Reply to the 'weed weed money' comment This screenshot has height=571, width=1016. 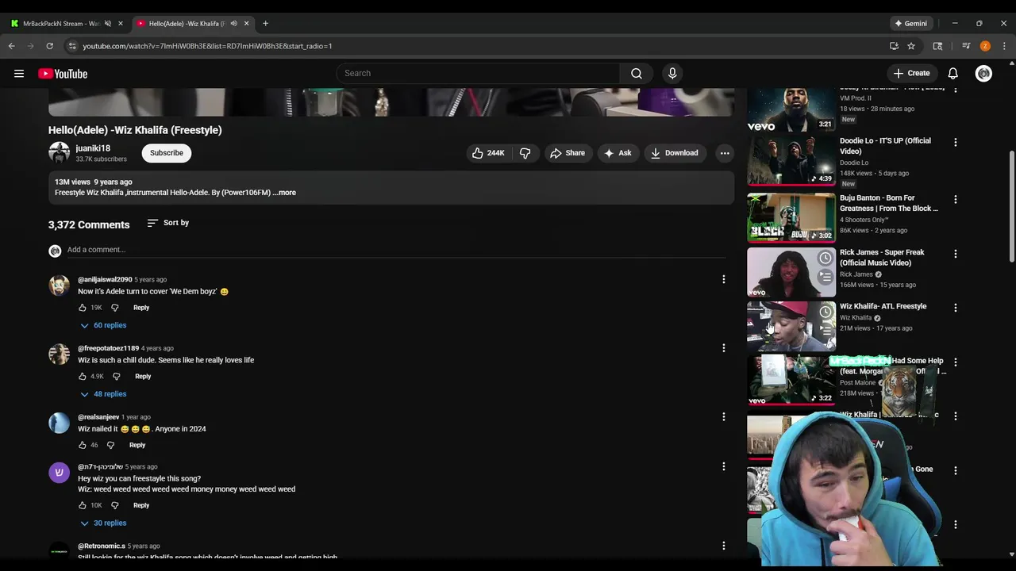tap(141, 505)
